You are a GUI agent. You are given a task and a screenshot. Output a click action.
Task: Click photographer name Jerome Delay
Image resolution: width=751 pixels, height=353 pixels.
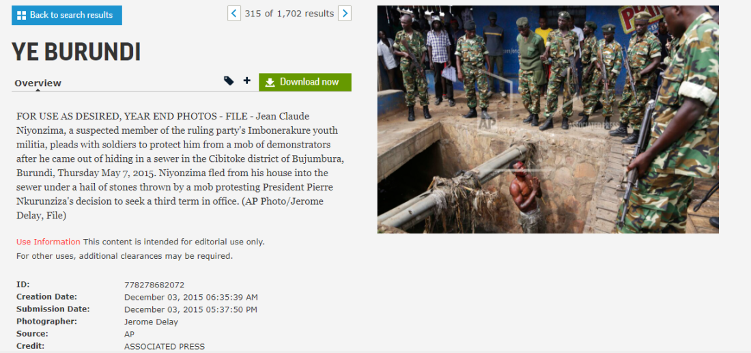(x=151, y=322)
